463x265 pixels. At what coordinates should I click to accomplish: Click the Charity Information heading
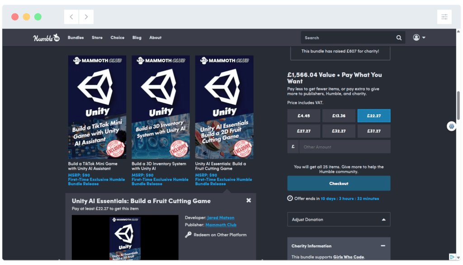point(311,246)
